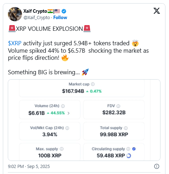Click the Circulating supply verified checkmark badge
169x174 pixels.
pos(134,149)
